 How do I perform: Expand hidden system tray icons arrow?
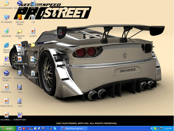[152, 129]
